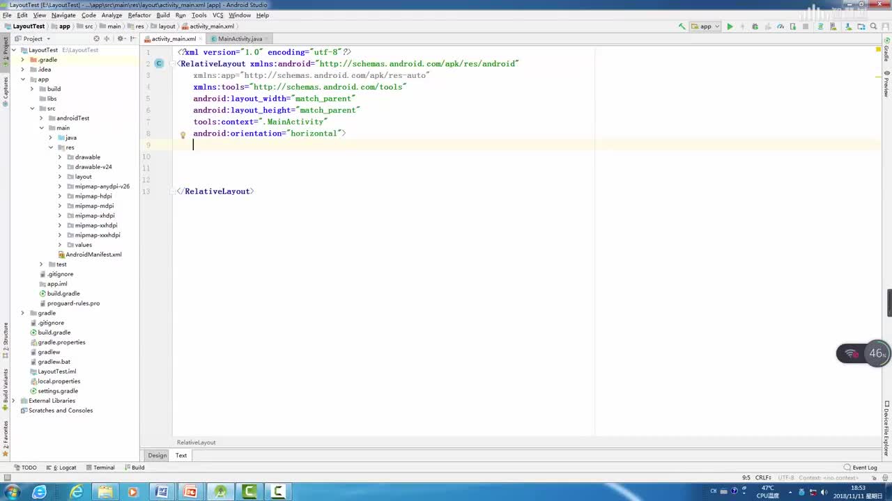This screenshot has width=892, height=501.
Task: Open the File Explorer taskbar icon
Action: pos(105,492)
